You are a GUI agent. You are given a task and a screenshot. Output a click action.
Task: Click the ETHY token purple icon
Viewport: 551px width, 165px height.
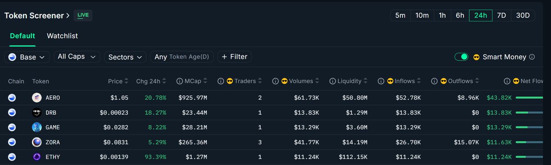pos(36,157)
